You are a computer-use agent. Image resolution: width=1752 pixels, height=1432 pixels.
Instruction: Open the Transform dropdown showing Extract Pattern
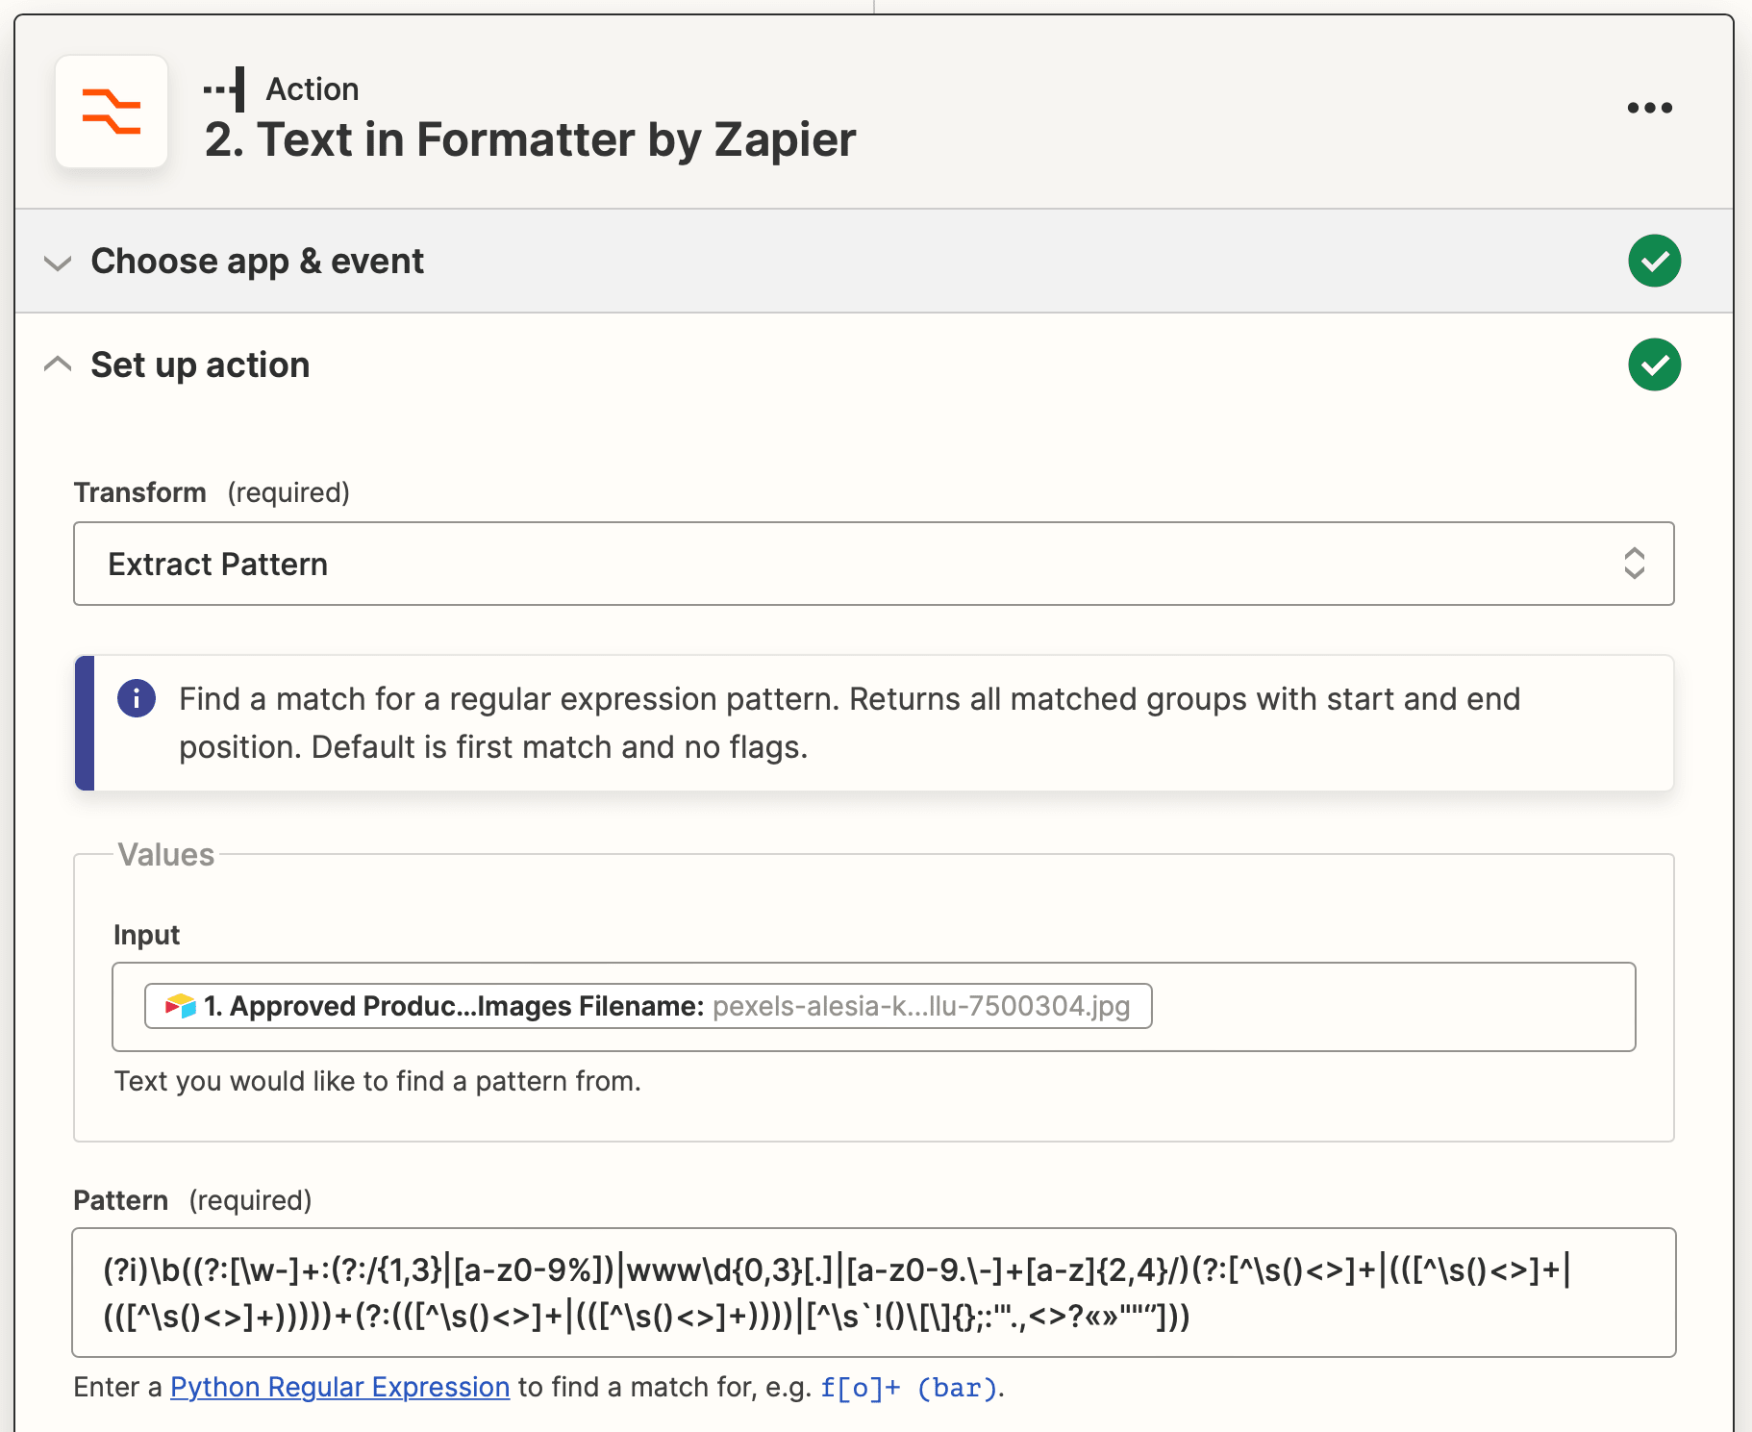(873, 564)
